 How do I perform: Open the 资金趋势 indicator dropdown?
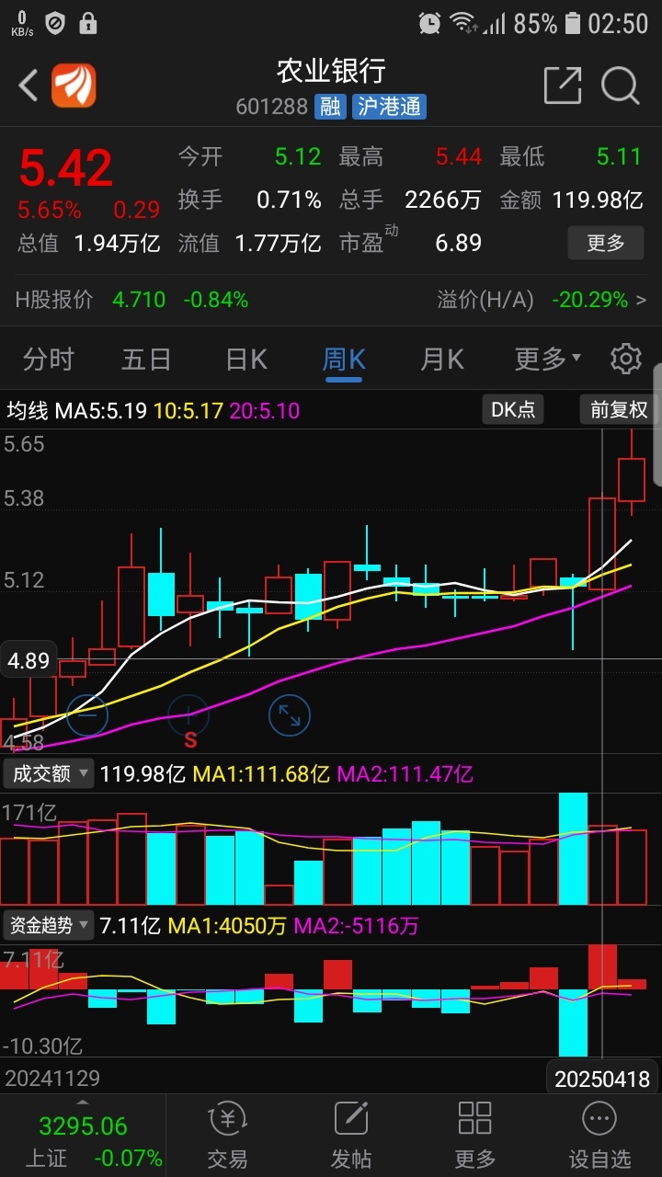[50, 925]
